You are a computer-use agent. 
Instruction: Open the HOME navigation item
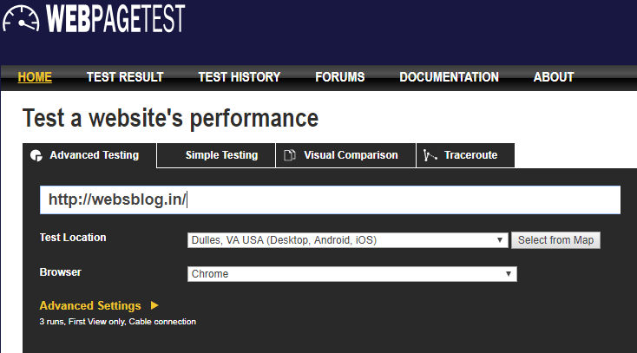coord(35,77)
